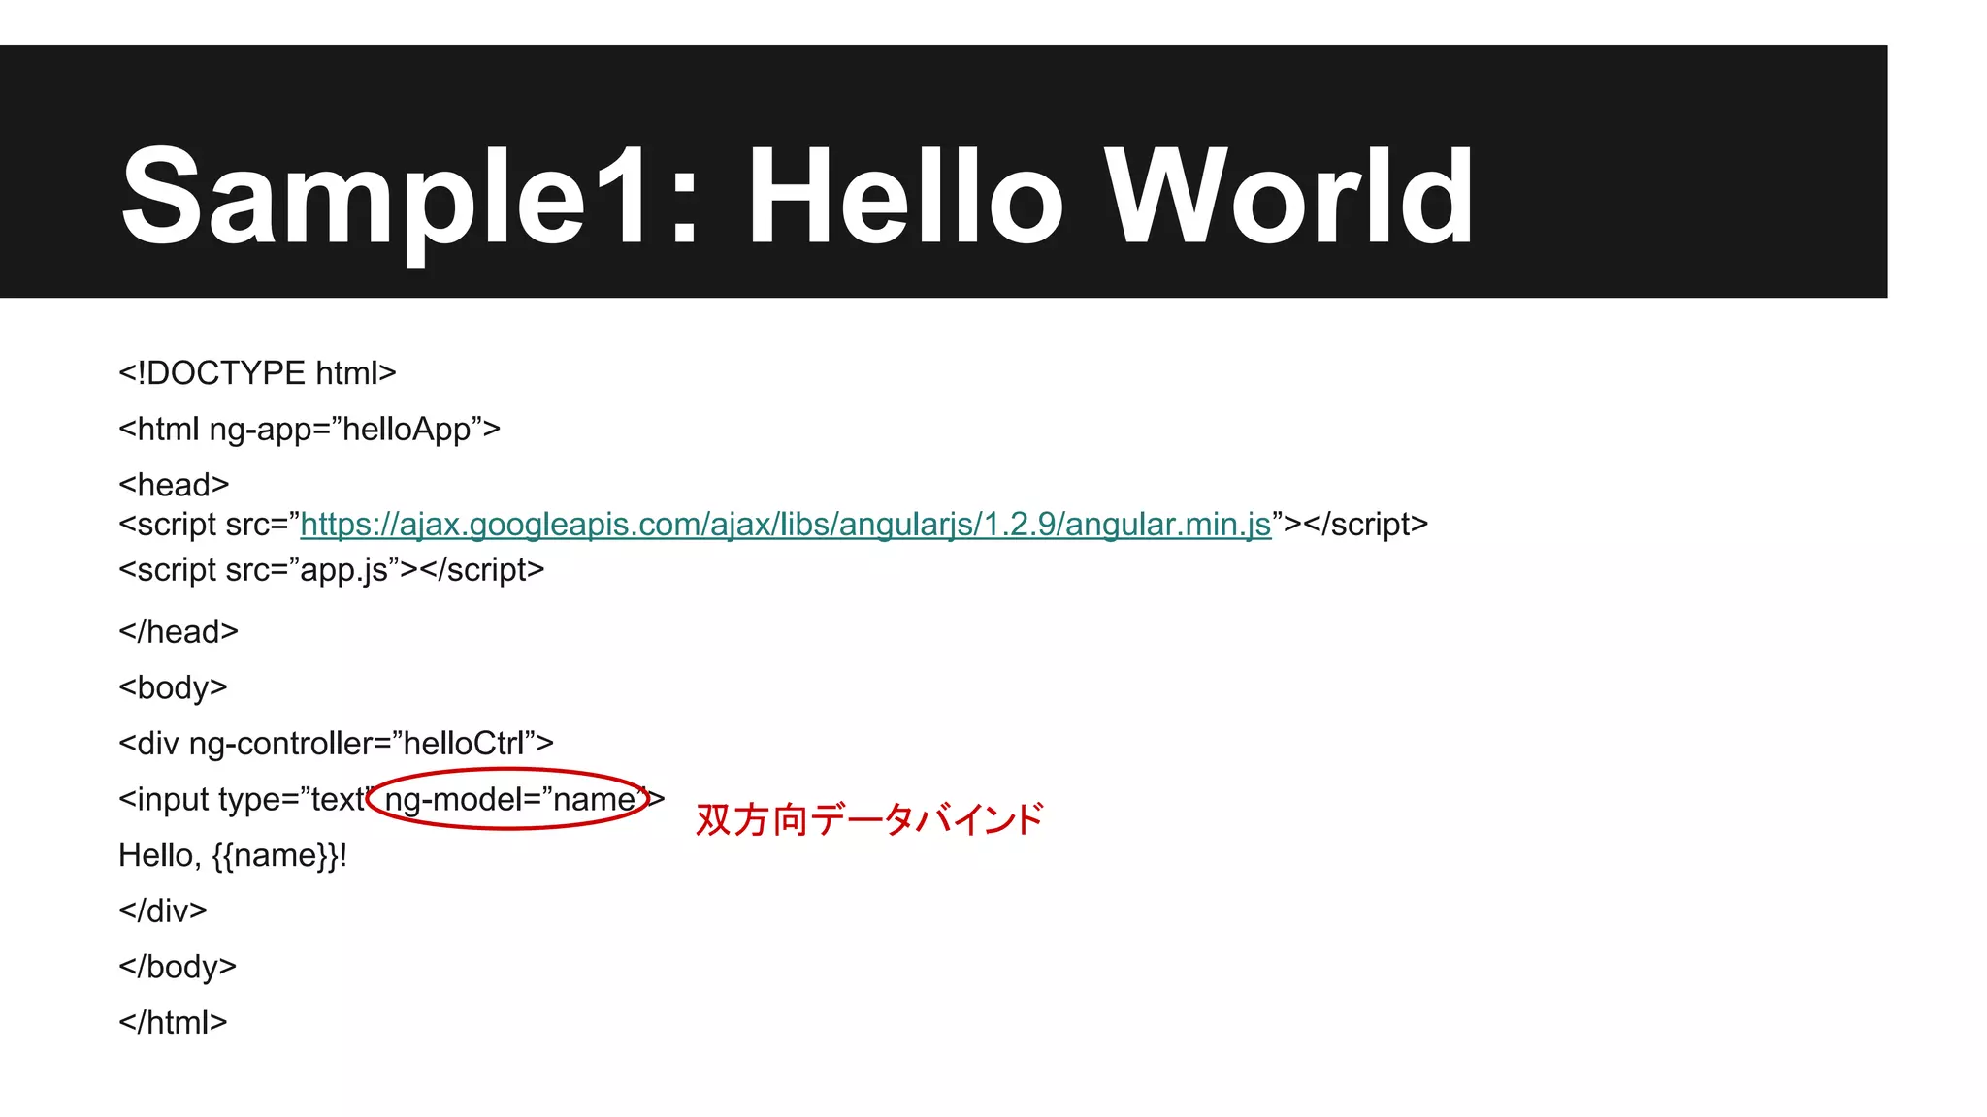Click the script src="app.js" line

pos(332,570)
